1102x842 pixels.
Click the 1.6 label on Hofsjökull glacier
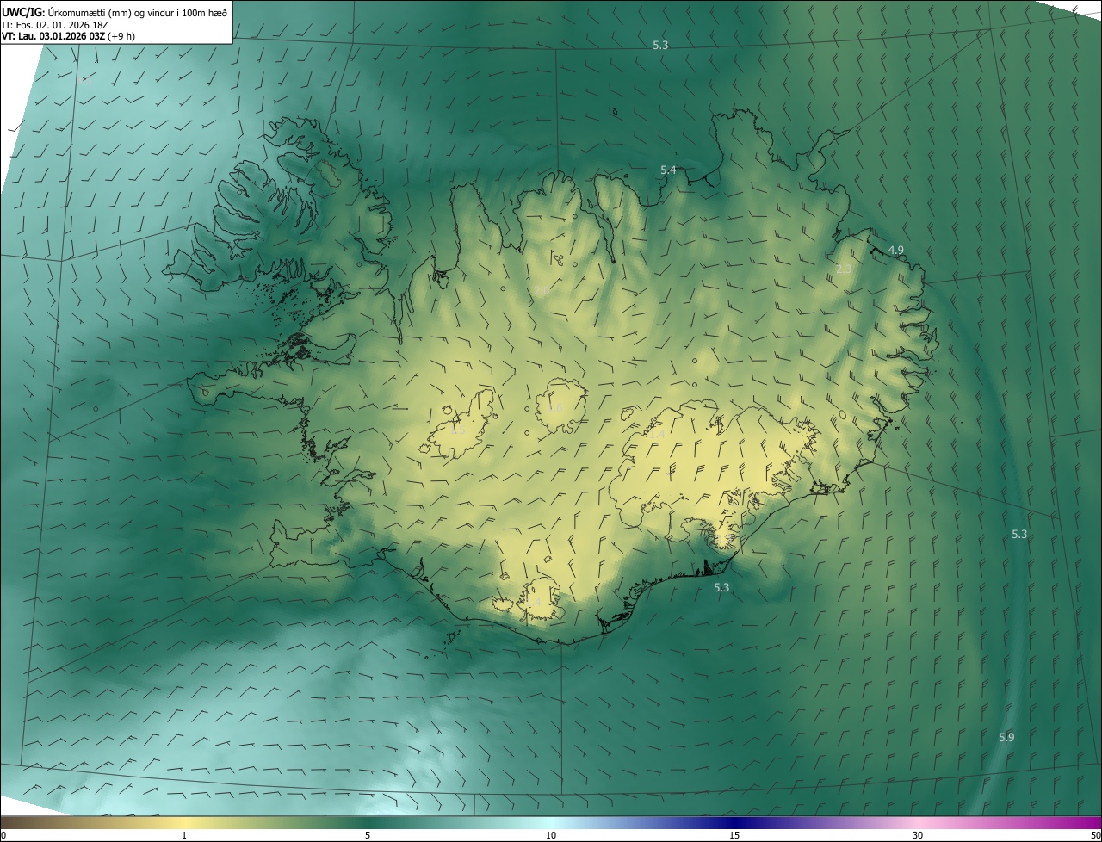pyautogui.click(x=555, y=408)
